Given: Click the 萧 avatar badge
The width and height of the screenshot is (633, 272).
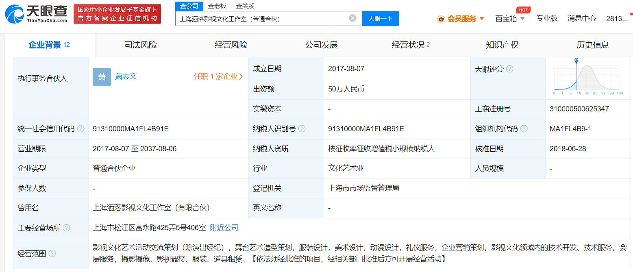Looking at the screenshot, I should [102, 77].
